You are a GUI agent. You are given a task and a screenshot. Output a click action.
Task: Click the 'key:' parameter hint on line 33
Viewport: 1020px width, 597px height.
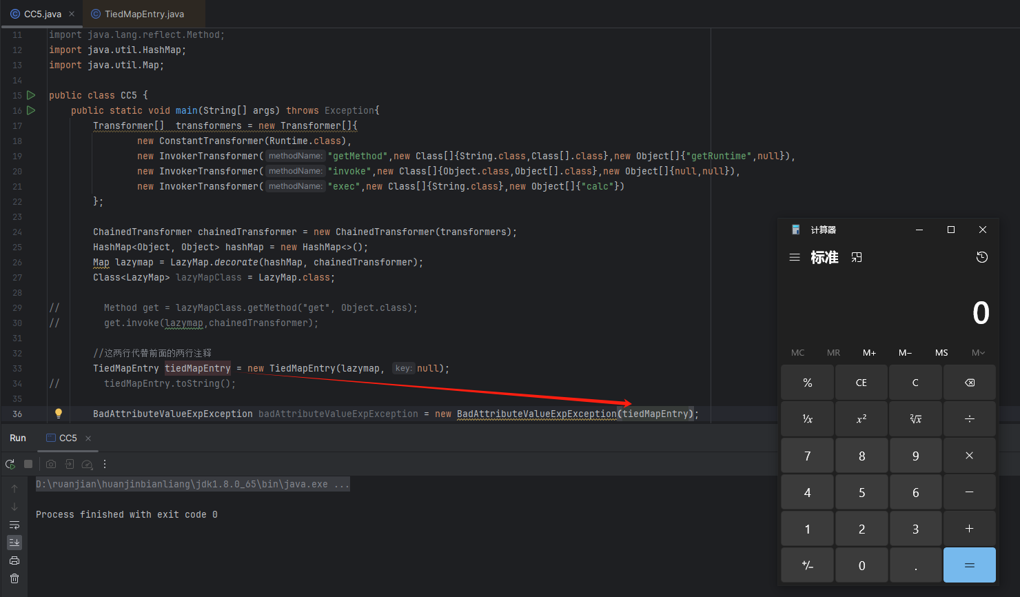[403, 368]
